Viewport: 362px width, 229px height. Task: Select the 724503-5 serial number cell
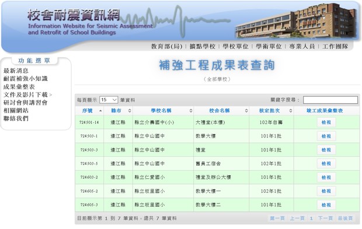pyautogui.click(x=89, y=164)
